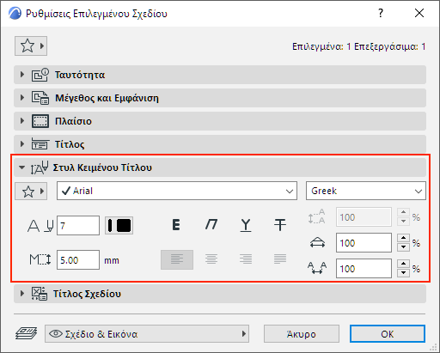
Task: Click the pen number field showing 7
Action: tap(78, 226)
